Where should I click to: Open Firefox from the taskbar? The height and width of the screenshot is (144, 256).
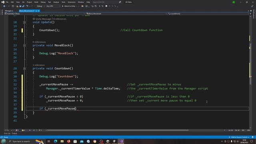coord(68,141)
